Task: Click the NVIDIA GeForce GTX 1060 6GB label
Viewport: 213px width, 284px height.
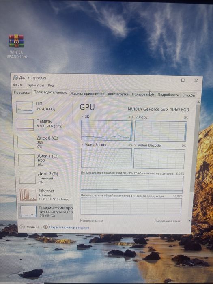Action: [x=158, y=109]
